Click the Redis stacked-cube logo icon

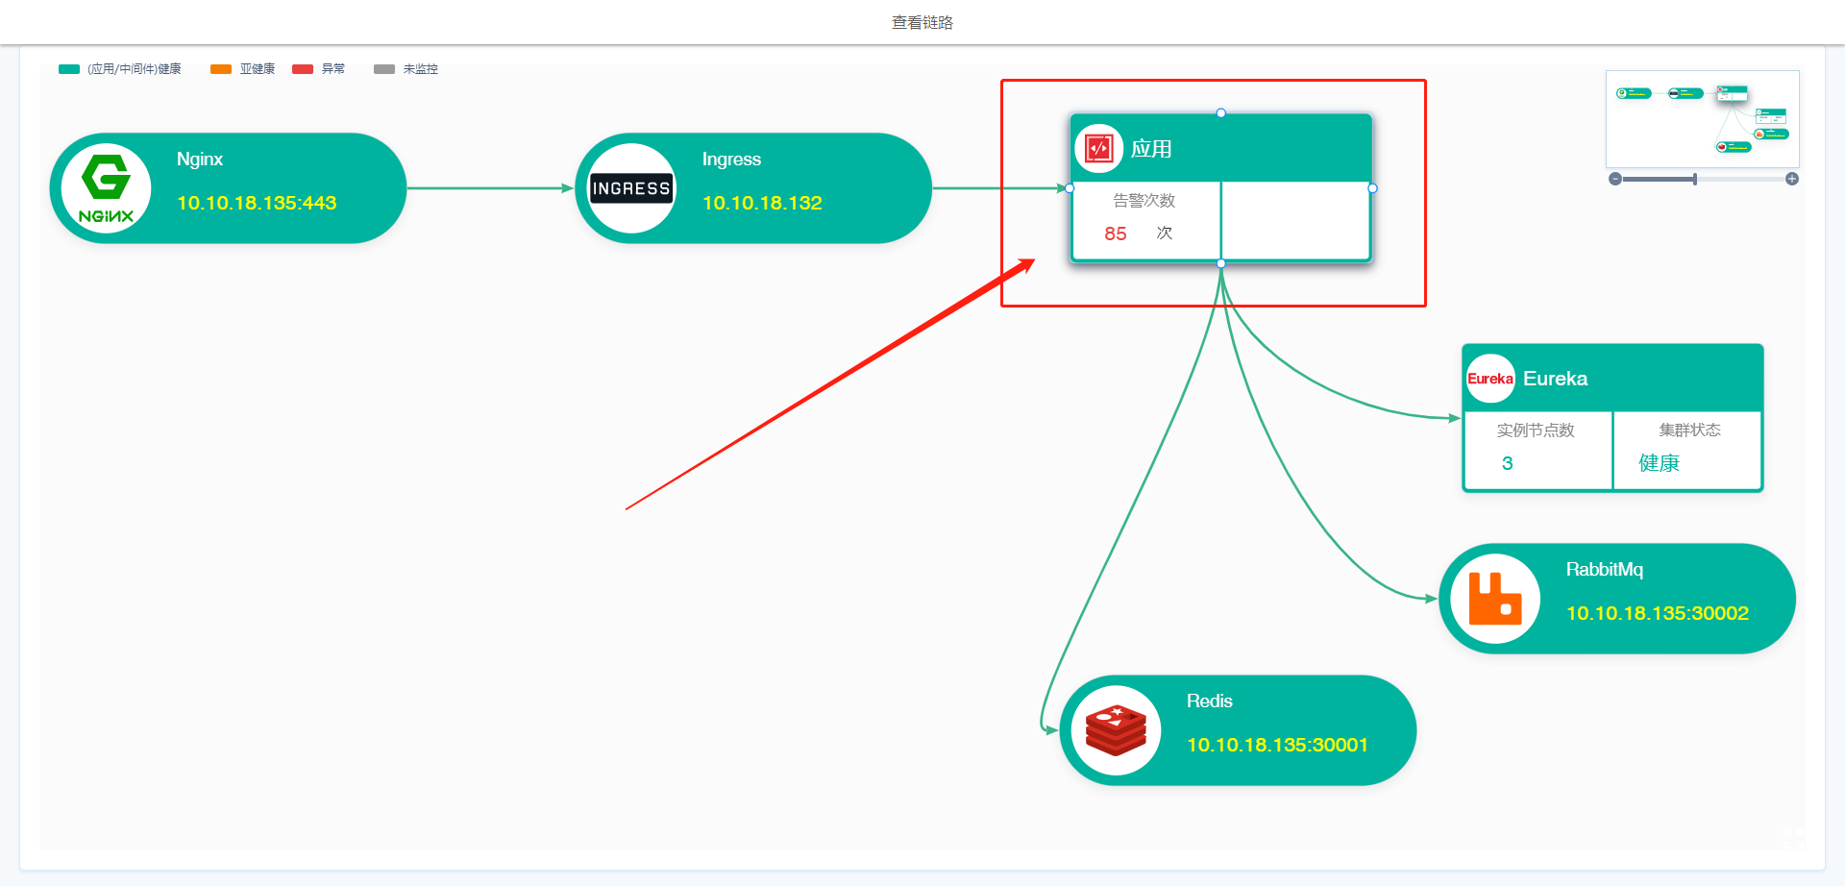[x=1116, y=730]
